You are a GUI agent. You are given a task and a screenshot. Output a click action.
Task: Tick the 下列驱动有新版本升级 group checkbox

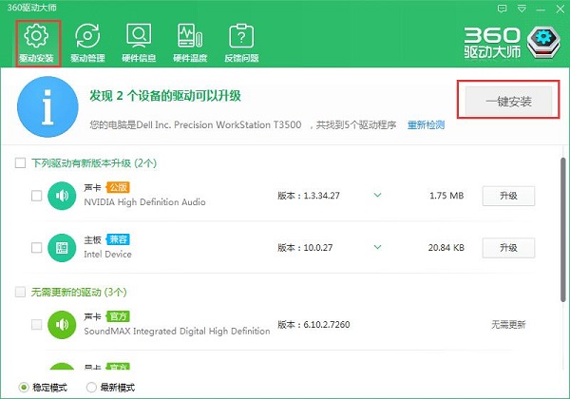pyautogui.click(x=20, y=162)
